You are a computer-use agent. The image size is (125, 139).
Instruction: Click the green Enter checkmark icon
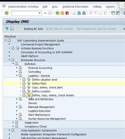pyautogui.click(x=7, y=13)
